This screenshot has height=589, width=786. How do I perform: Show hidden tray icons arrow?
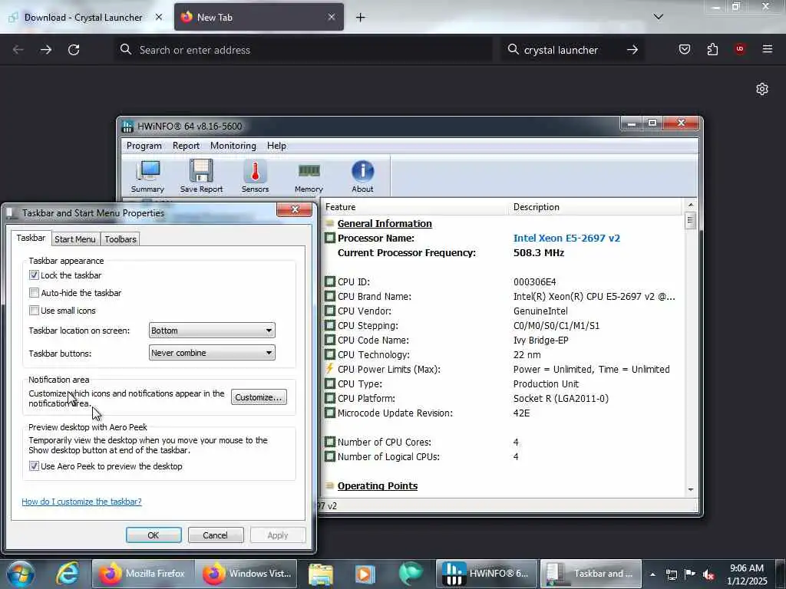[652, 574]
